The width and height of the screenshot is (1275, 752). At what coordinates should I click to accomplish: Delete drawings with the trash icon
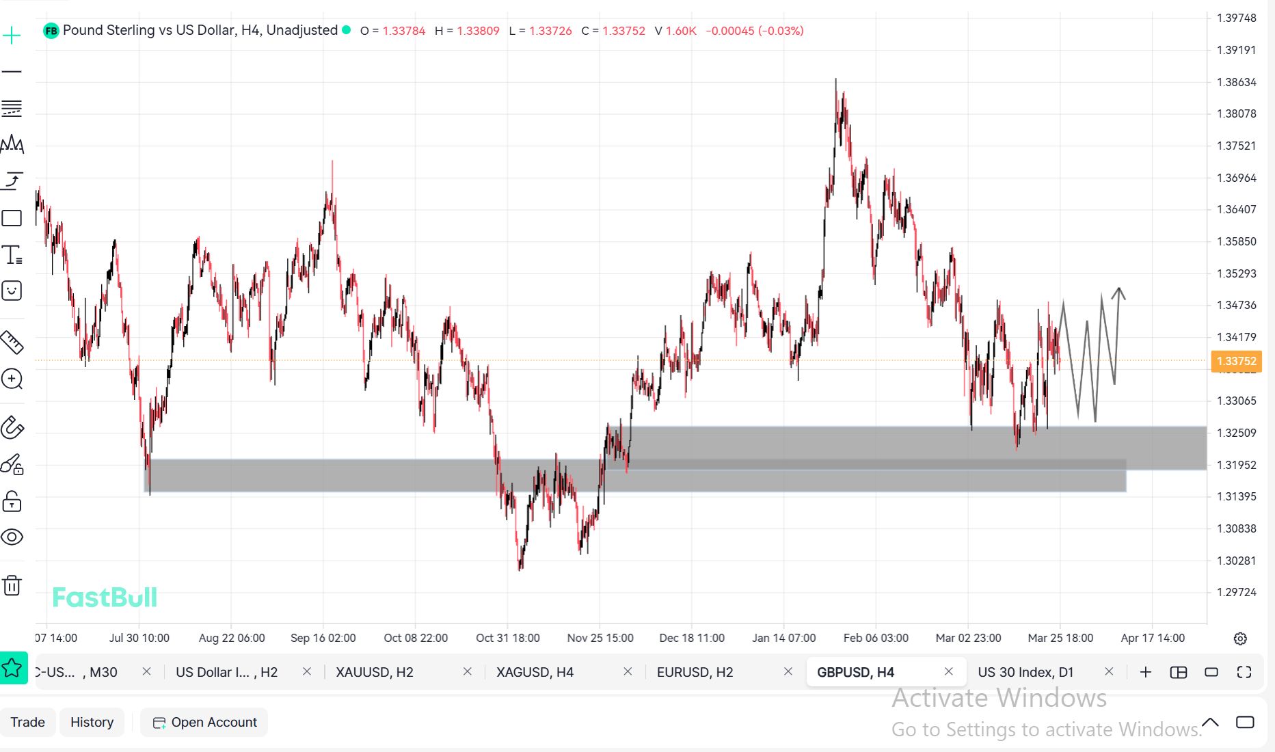[x=12, y=585]
